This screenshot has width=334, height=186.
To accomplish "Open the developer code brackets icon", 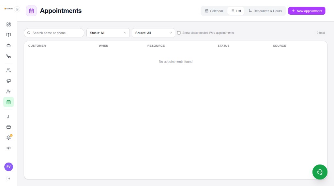I will click(8, 148).
